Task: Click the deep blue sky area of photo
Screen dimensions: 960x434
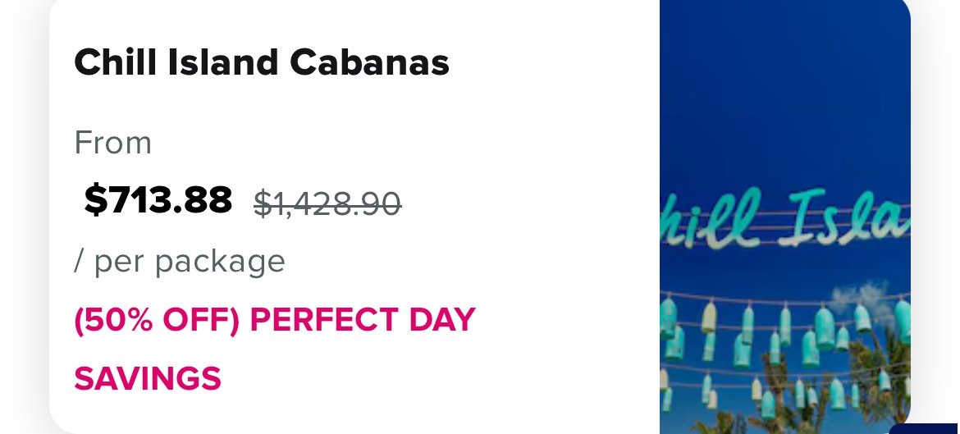Action: [x=785, y=92]
